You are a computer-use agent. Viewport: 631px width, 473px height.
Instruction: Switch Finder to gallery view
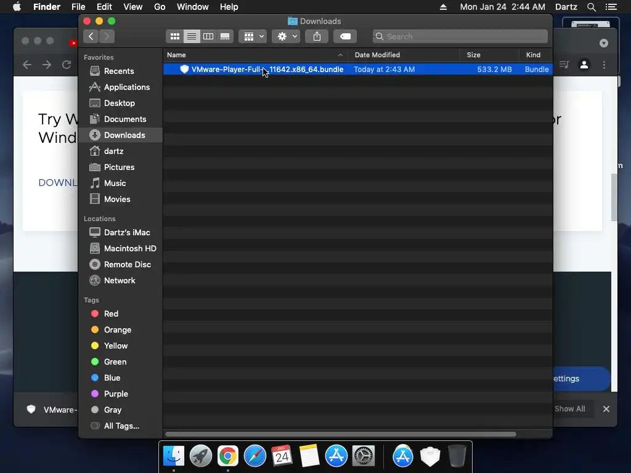click(x=225, y=36)
